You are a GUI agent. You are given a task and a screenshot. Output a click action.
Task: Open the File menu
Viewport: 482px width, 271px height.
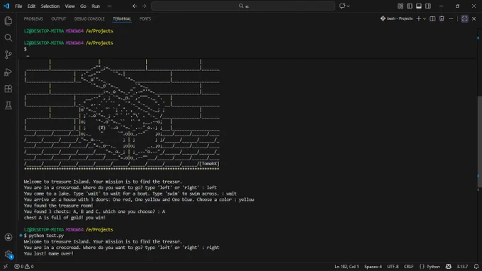coord(18,6)
